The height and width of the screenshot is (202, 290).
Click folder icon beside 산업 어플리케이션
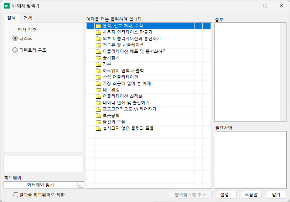click(x=98, y=77)
